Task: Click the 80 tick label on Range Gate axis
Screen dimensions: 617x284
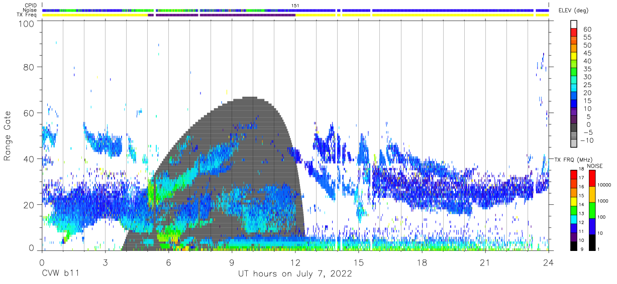Action: pyautogui.click(x=29, y=67)
